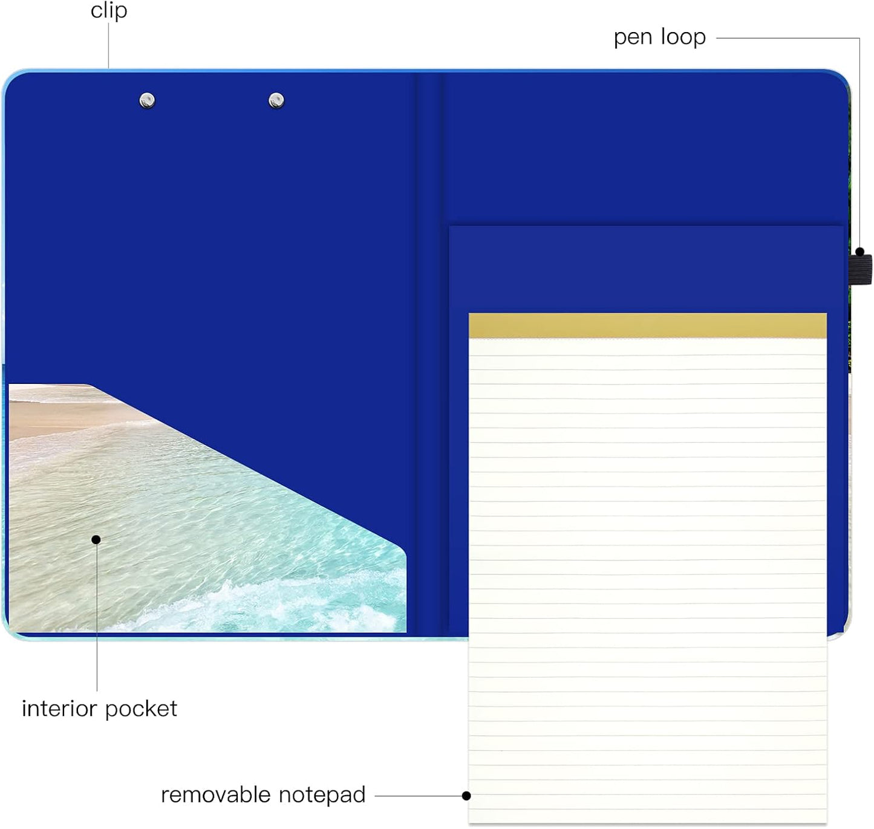Click the right silver clip rivet
Screen dimensions: 874x829
click(x=276, y=100)
